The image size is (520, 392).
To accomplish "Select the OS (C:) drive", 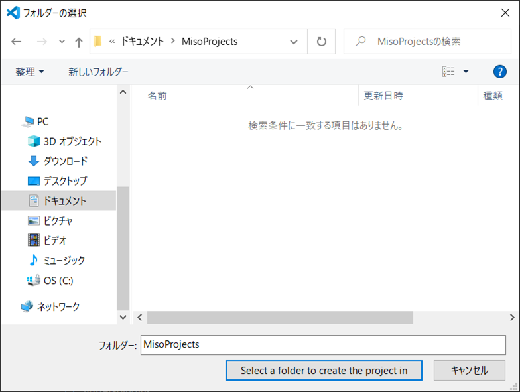I will (x=58, y=281).
